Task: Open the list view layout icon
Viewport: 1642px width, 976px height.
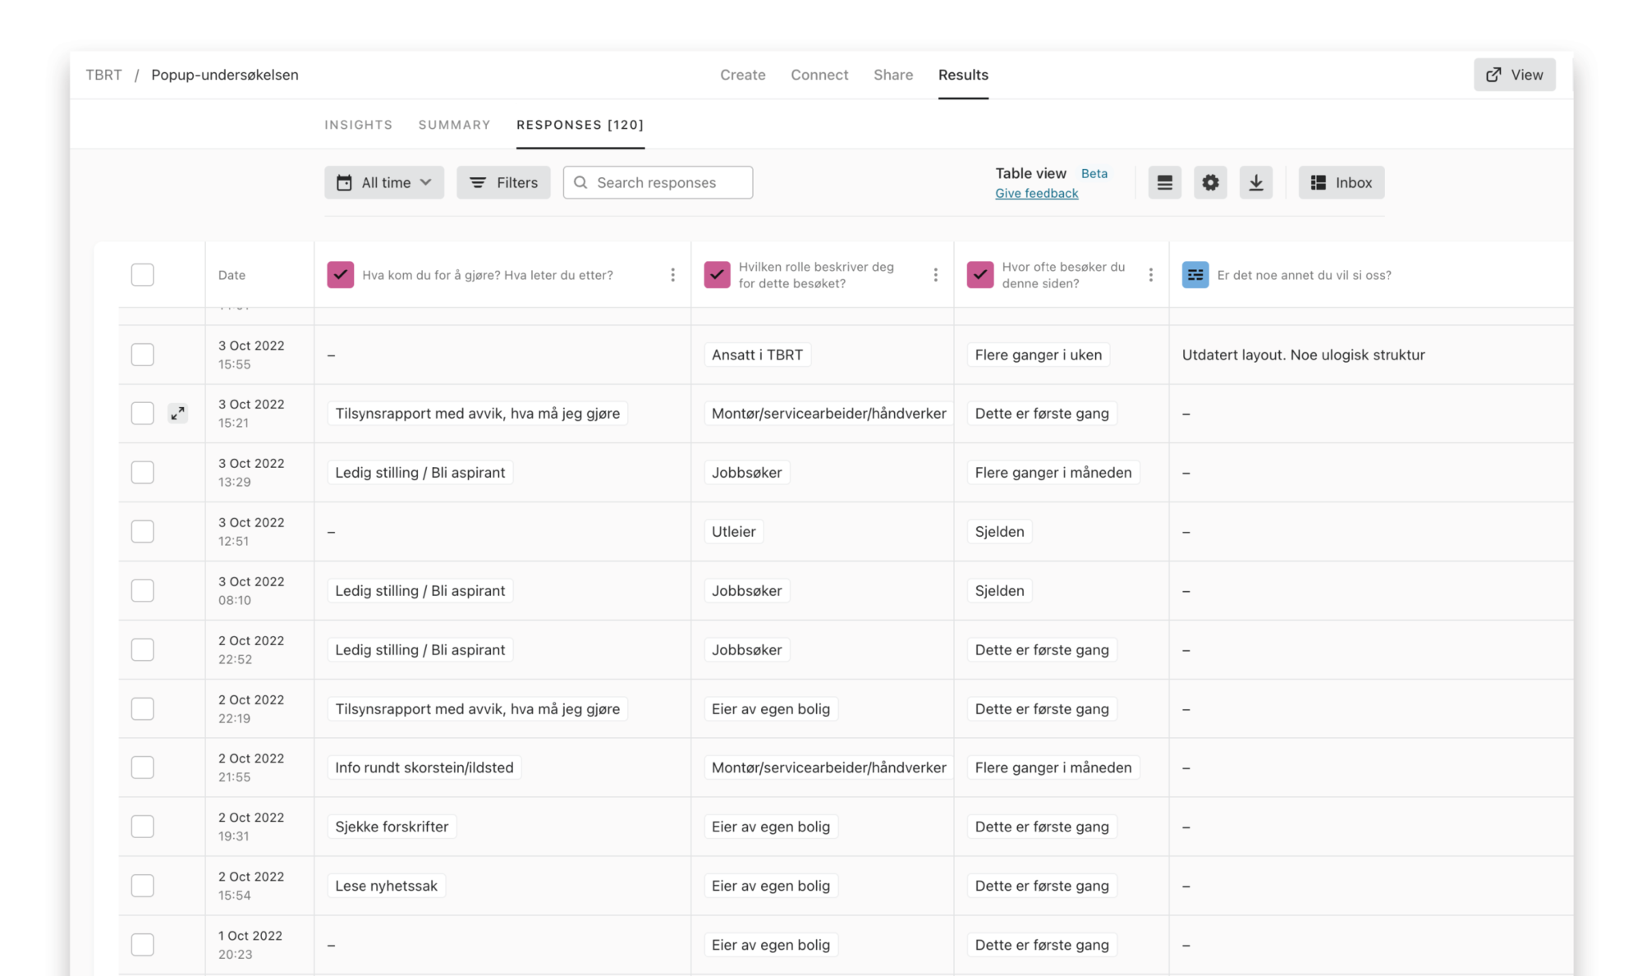Action: point(1164,182)
